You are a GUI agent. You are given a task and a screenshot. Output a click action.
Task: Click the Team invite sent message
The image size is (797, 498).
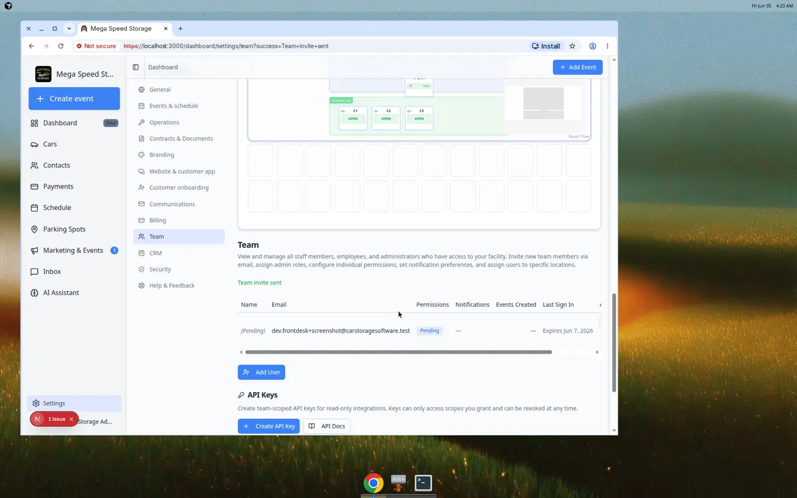click(260, 283)
